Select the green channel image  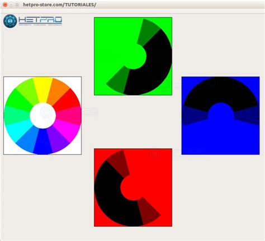(133, 56)
